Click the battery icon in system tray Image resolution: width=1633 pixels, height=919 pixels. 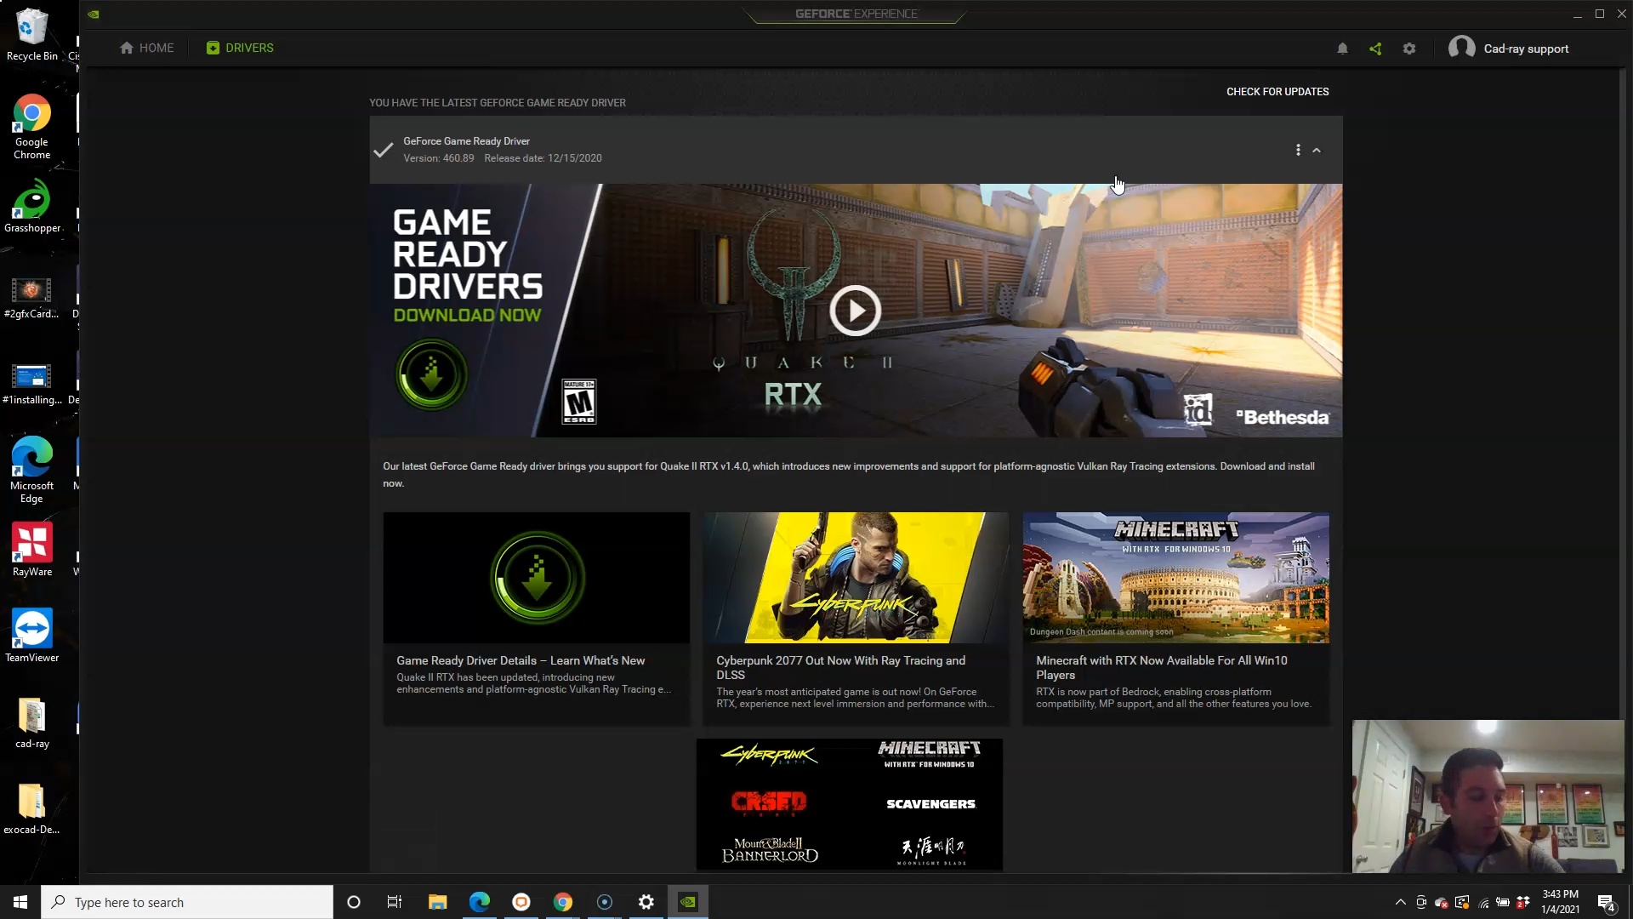[x=1503, y=902]
